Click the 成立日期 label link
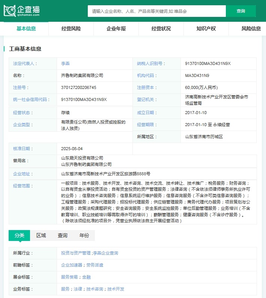The image size is (266, 298). (145, 113)
